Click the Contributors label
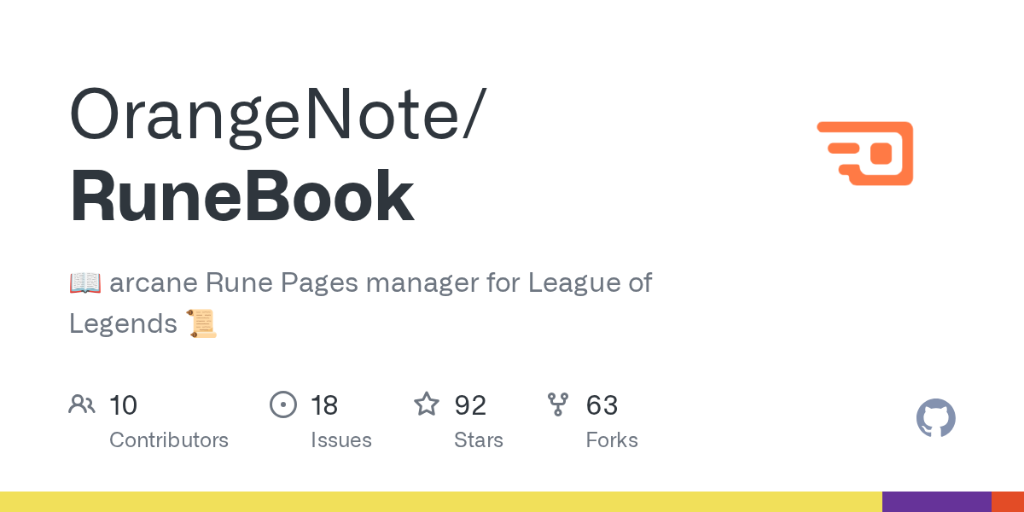 click(x=169, y=440)
